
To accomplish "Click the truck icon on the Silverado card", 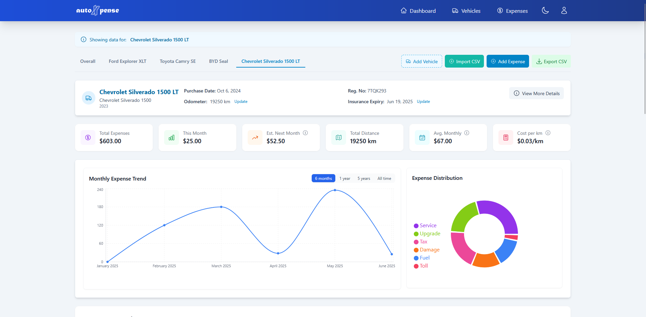I will pos(88,97).
